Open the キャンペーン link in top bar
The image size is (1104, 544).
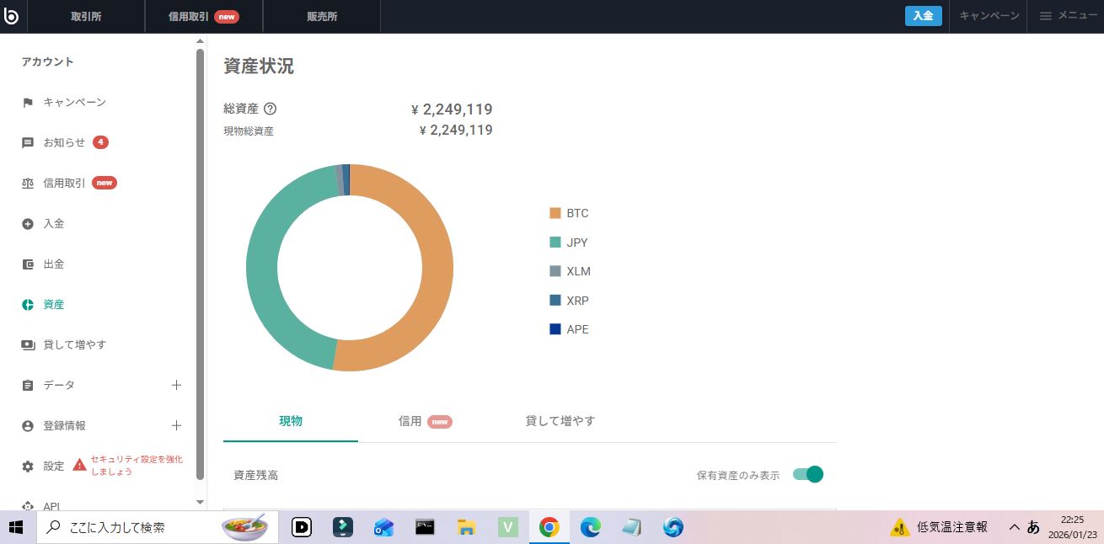pyautogui.click(x=989, y=16)
